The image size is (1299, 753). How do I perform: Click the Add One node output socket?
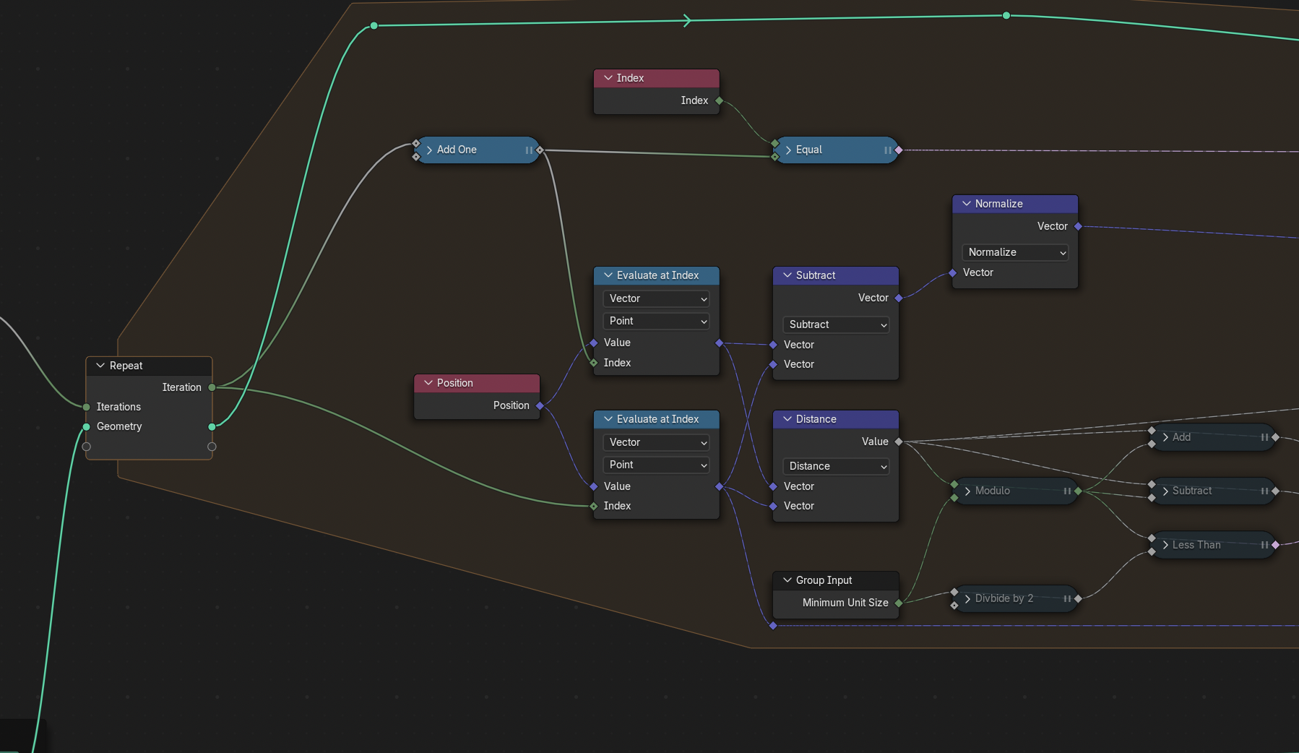pyautogui.click(x=540, y=150)
